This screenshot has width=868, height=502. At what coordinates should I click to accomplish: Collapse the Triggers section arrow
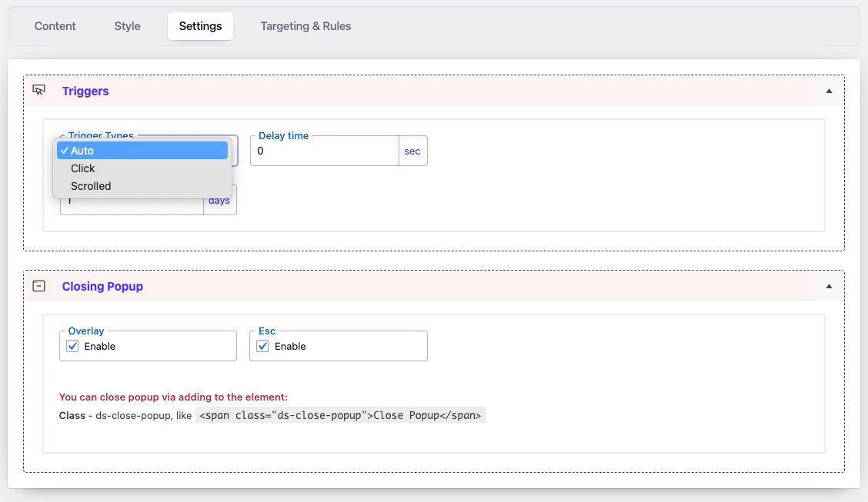coord(829,91)
